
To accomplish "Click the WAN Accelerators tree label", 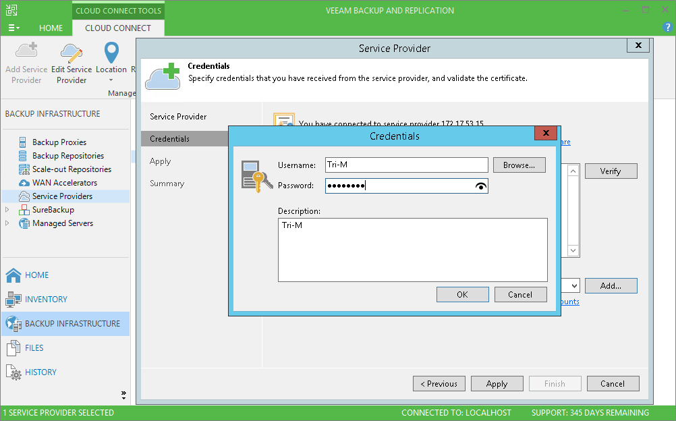I will pos(65,183).
